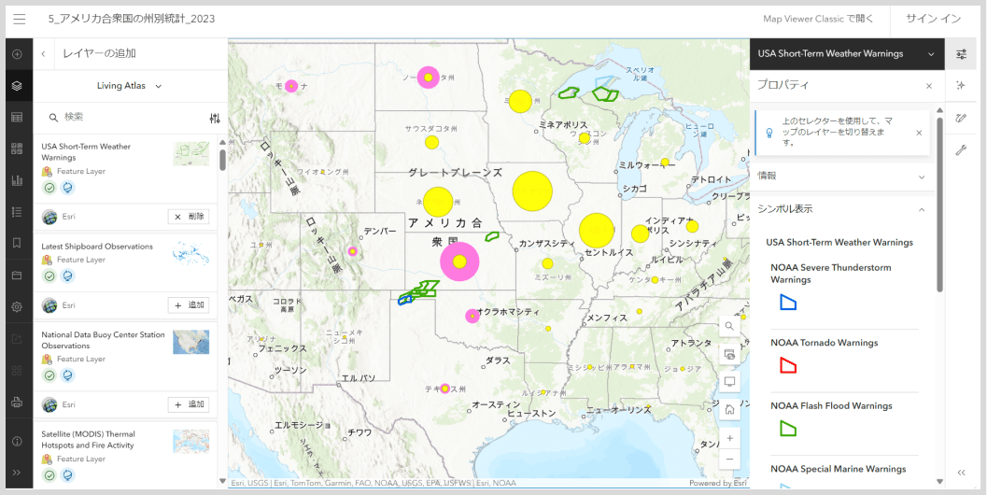Open USA Short-Term Weather Warnings card thumbnail
The height and width of the screenshot is (495, 987).
[x=191, y=154]
